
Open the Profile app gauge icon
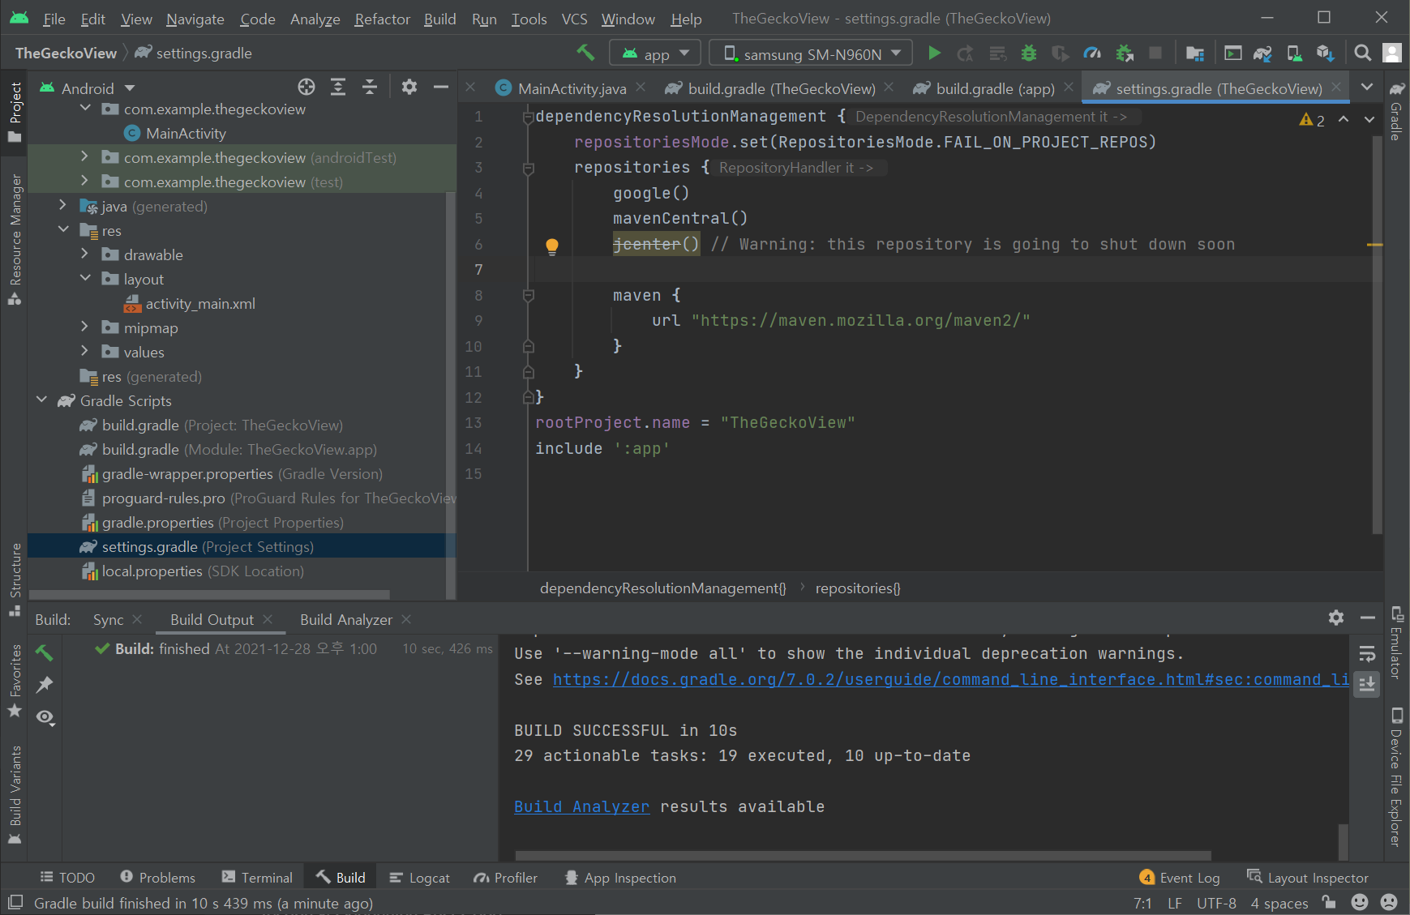(1092, 53)
